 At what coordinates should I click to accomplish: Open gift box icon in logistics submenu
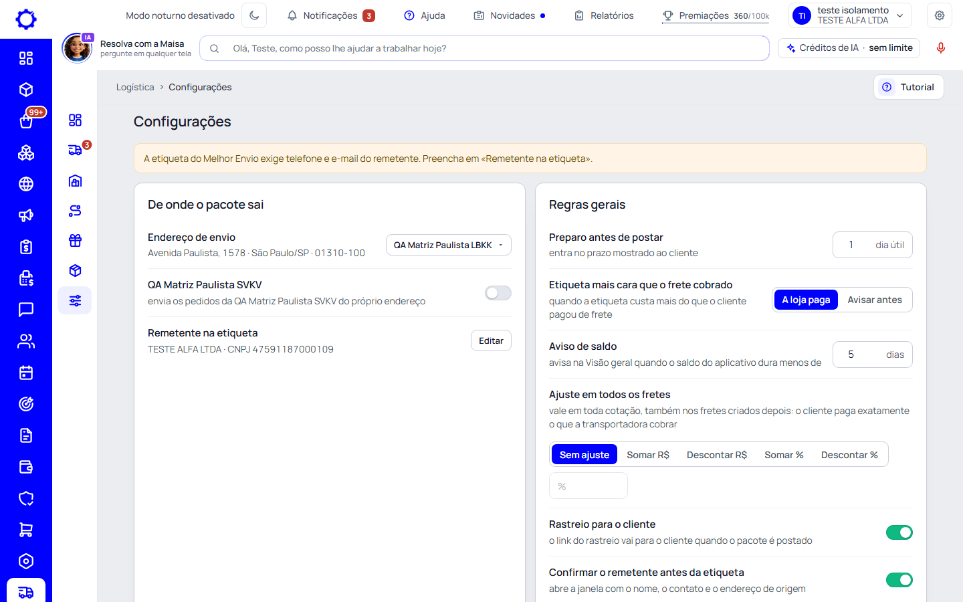75,241
